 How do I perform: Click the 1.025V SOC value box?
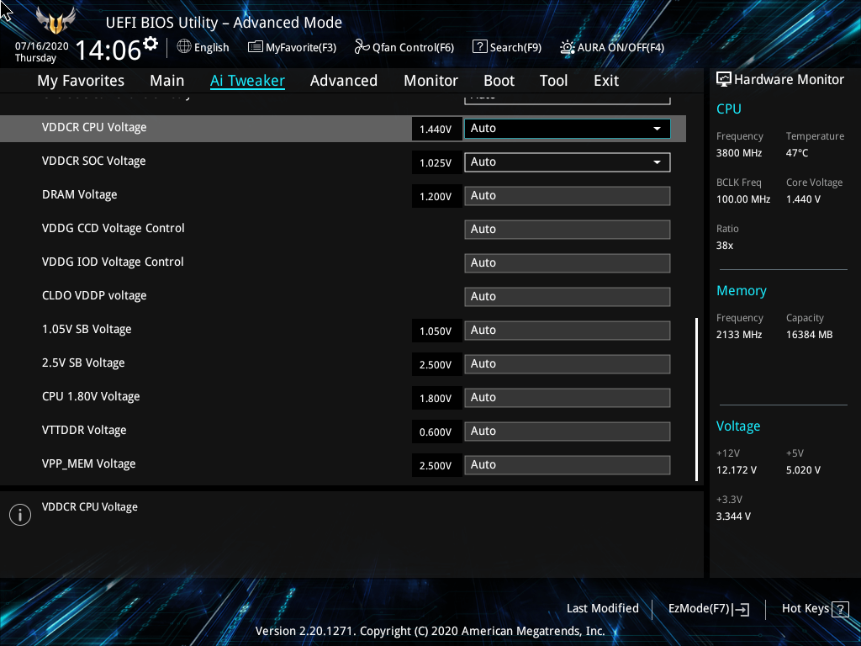tap(436, 162)
